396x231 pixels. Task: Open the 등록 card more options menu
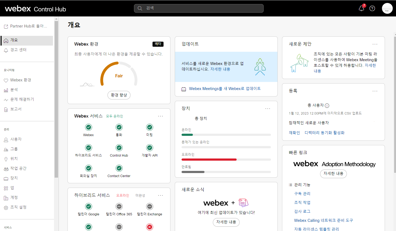click(x=375, y=91)
